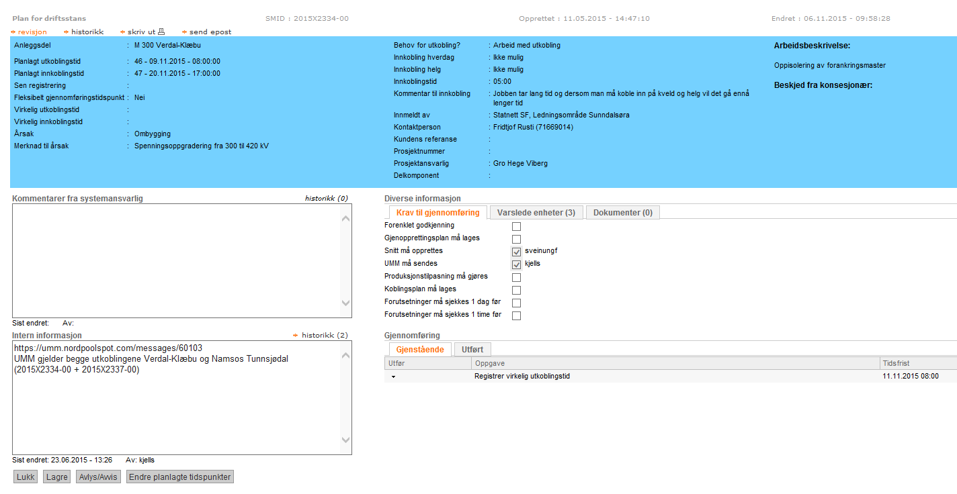Click skriv ut print link
Screen dimensions: 957x494
141,32
